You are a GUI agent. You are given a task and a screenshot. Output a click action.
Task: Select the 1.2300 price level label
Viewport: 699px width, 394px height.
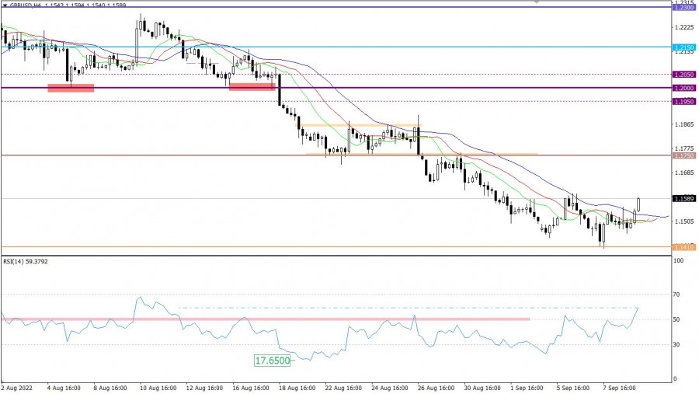[x=684, y=6]
